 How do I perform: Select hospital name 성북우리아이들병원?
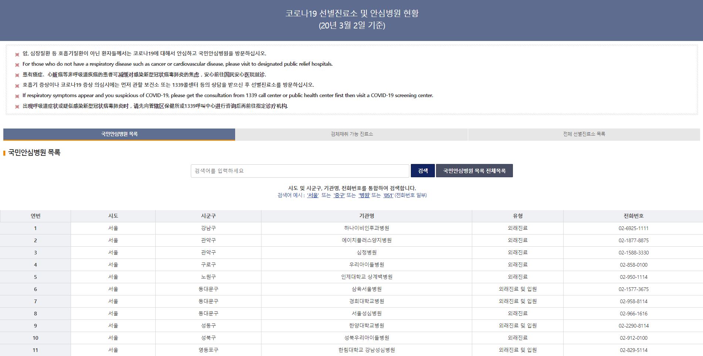pos(366,338)
